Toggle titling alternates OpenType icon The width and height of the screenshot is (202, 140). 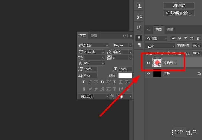click(x=115, y=89)
